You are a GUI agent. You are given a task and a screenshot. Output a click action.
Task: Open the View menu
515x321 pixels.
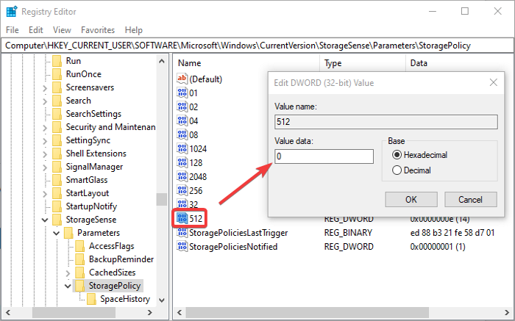tap(62, 30)
